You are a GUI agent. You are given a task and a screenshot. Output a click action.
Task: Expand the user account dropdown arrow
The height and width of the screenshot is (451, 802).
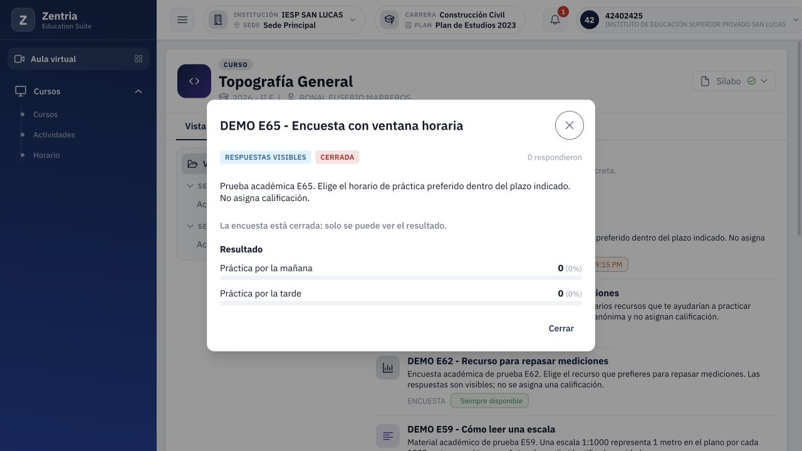pyautogui.click(x=797, y=20)
